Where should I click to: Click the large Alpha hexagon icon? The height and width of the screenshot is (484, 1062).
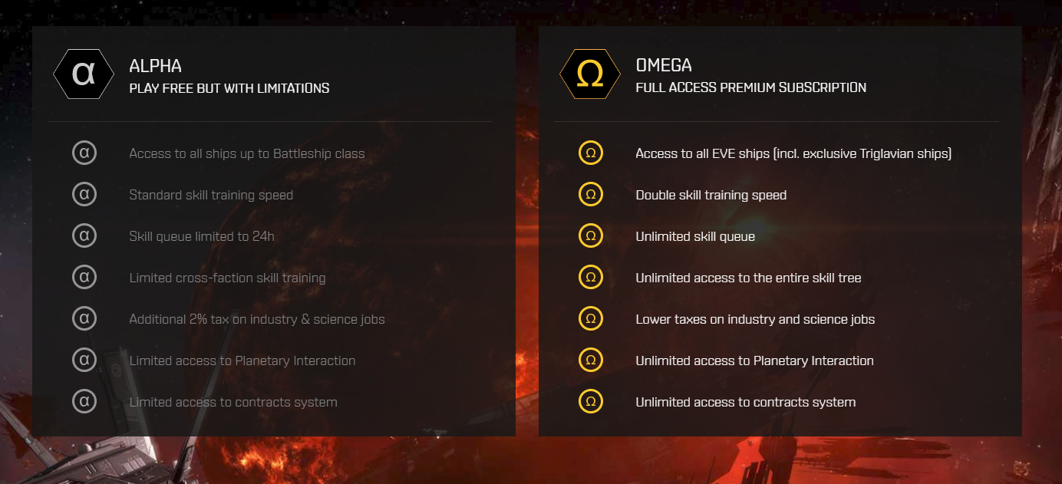(84, 74)
